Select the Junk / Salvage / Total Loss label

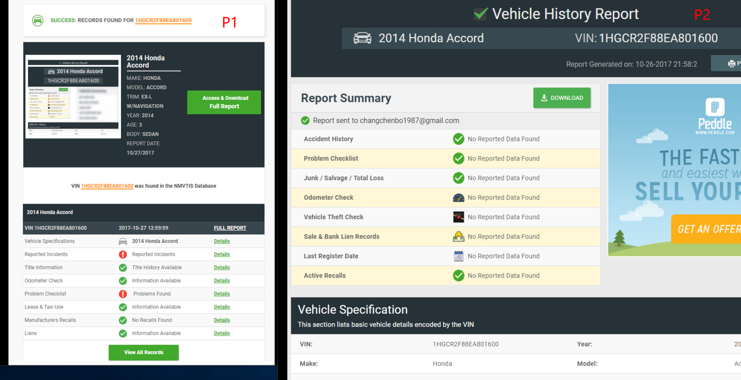coord(344,178)
